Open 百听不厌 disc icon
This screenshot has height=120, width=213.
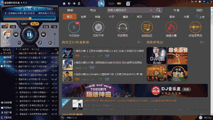coord(98,27)
